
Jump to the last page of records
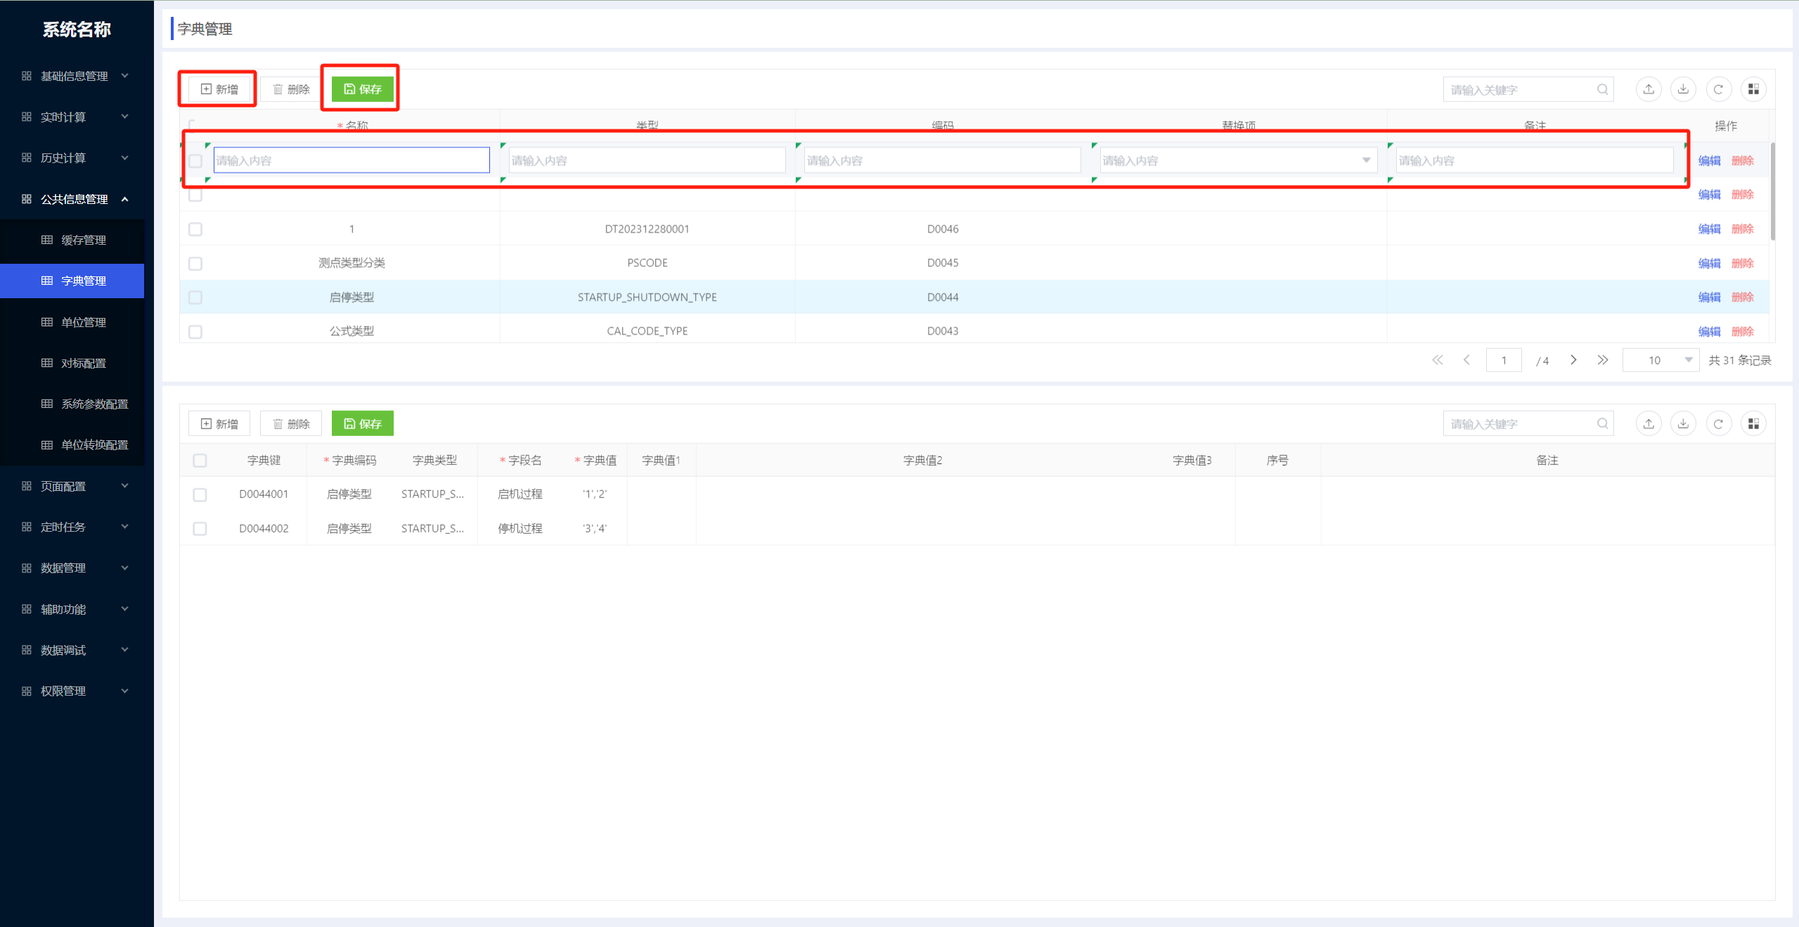1602,360
